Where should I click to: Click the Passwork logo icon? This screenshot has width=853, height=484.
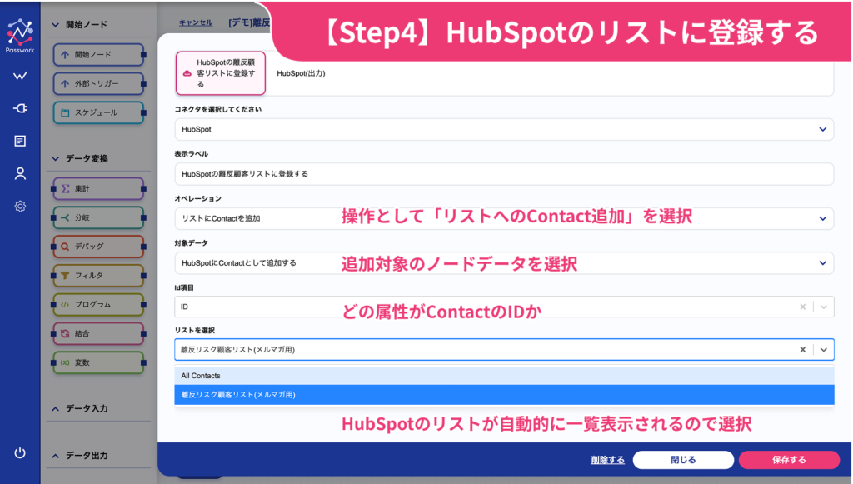click(20, 35)
